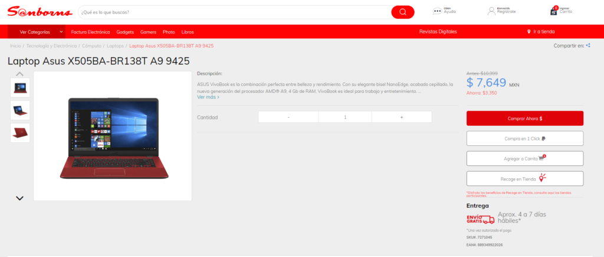Increase quantity with the plus button
Screen dimensions: 604x257
pyautogui.click(x=402, y=117)
